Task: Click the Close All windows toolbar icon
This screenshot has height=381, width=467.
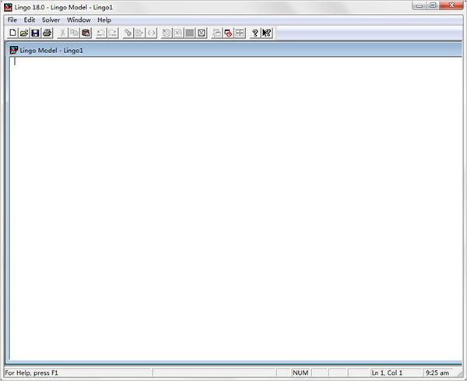Action: [228, 33]
